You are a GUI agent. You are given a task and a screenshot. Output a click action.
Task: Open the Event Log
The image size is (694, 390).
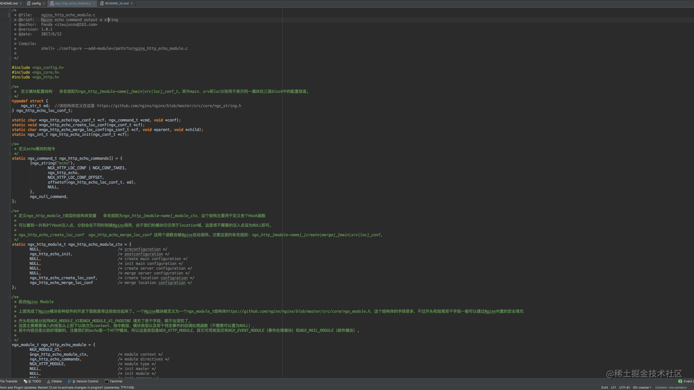[686, 381]
